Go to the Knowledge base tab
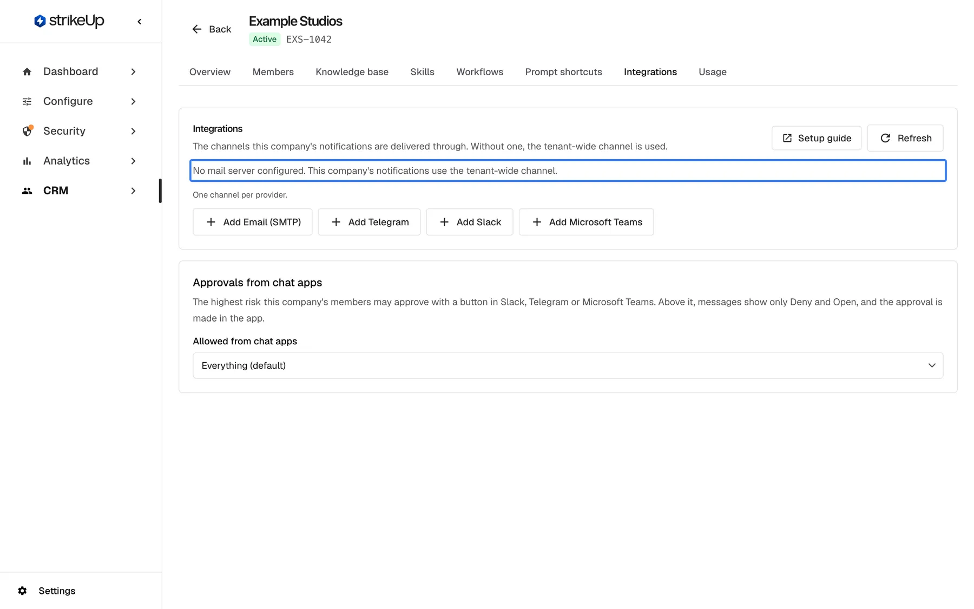 coord(352,72)
